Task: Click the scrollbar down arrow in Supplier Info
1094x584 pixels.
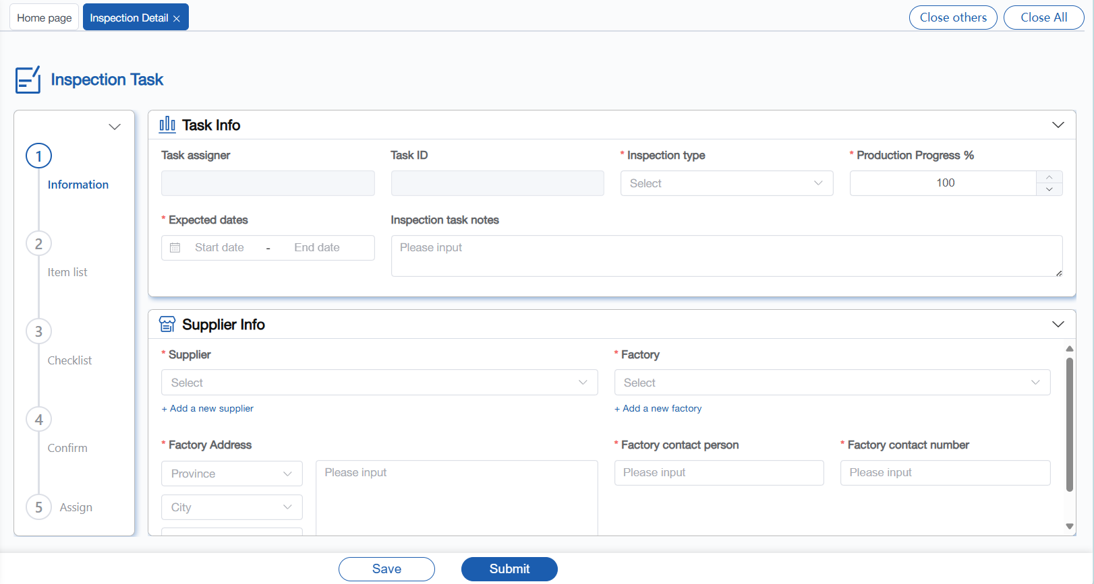Action: [1070, 526]
